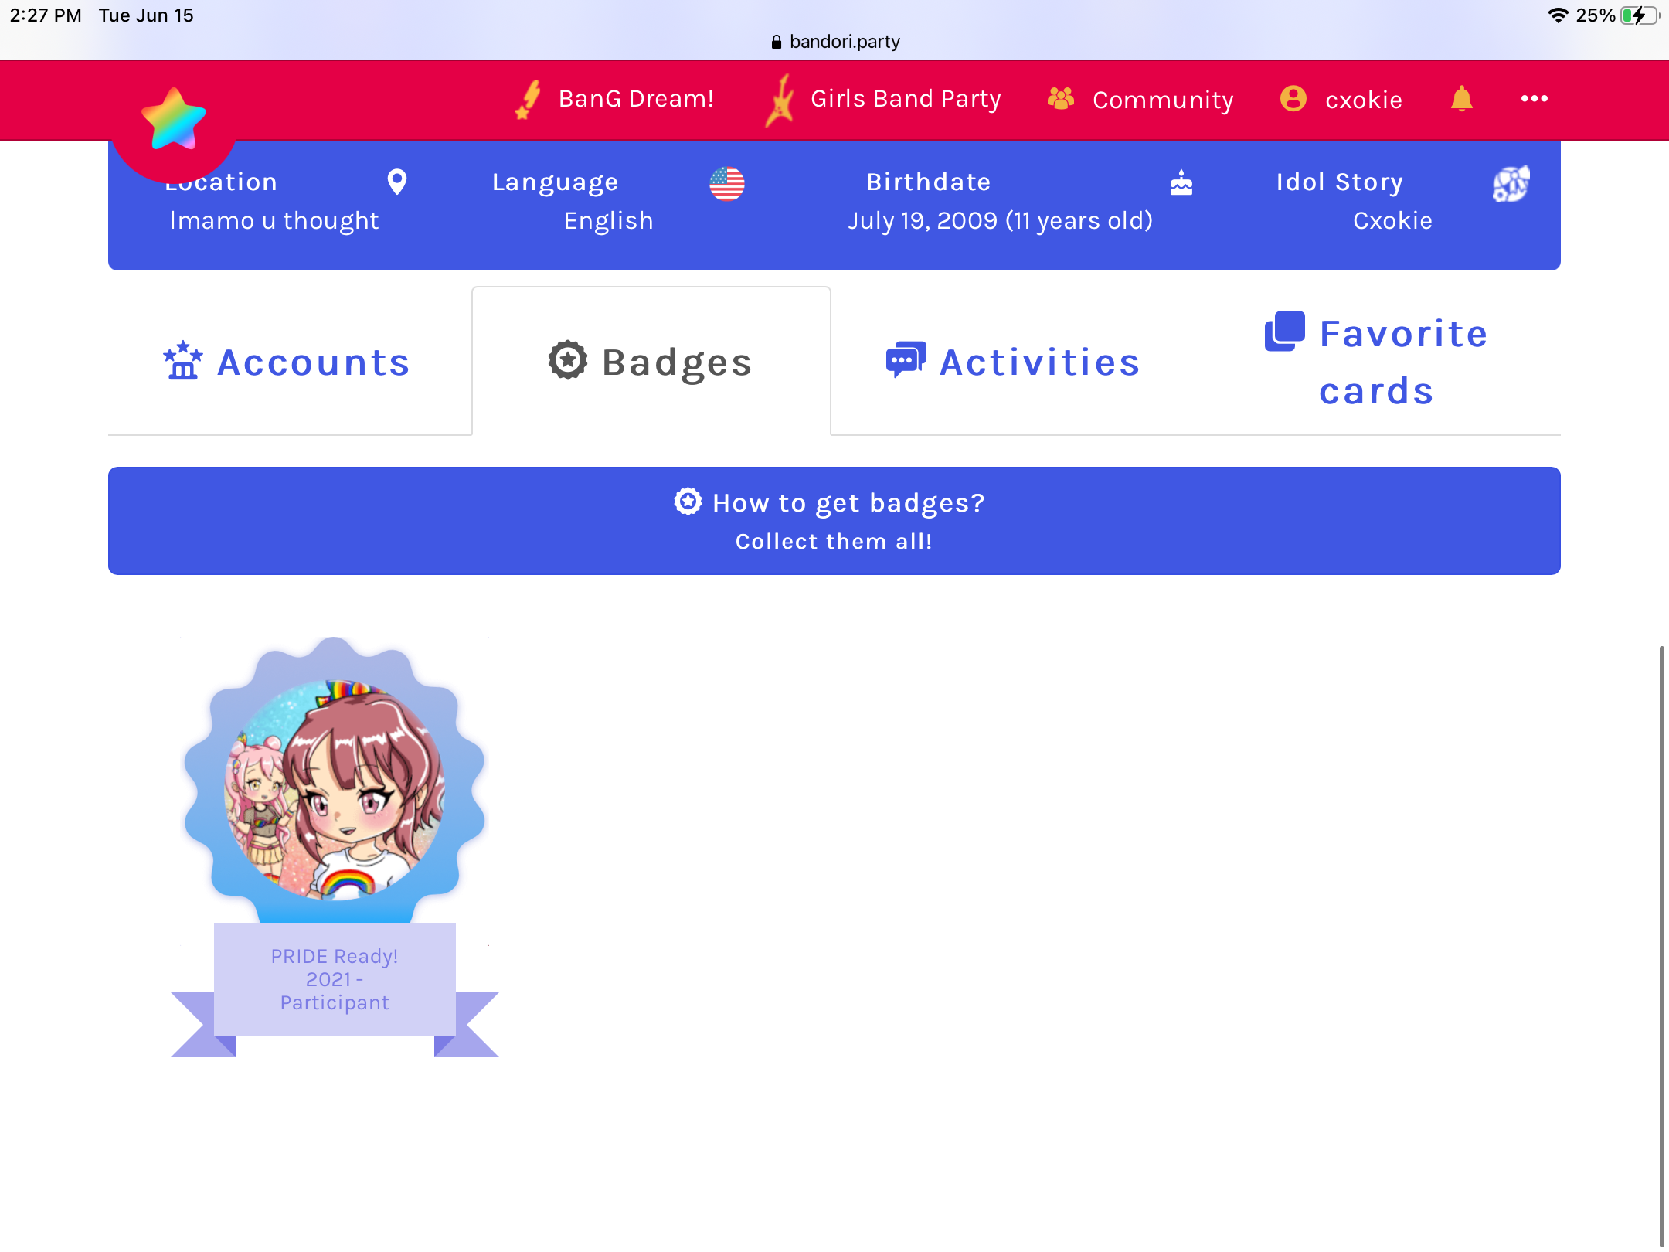Open the notifications bell
The width and height of the screenshot is (1669, 1252).
[x=1461, y=99]
